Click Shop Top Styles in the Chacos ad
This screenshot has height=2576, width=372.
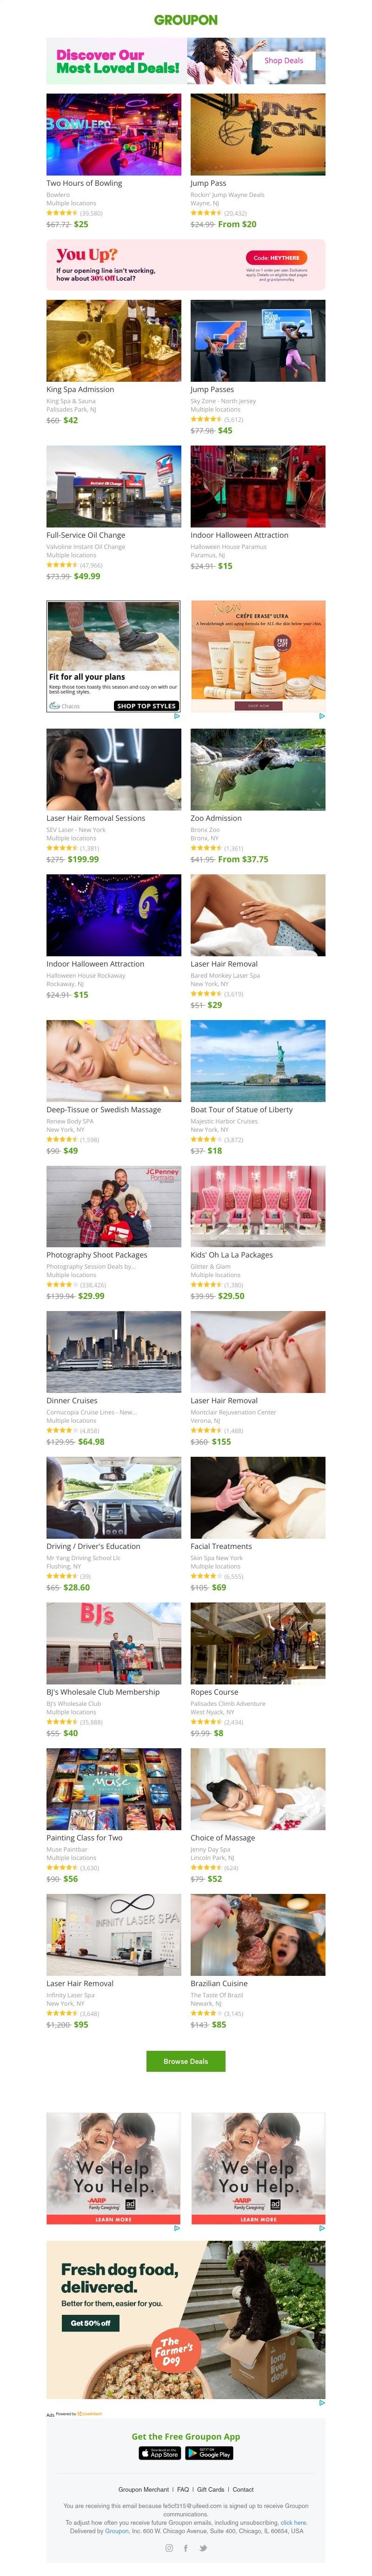tap(146, 705)
